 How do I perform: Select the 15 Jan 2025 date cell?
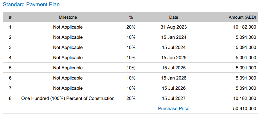click(x=174, y=58)
